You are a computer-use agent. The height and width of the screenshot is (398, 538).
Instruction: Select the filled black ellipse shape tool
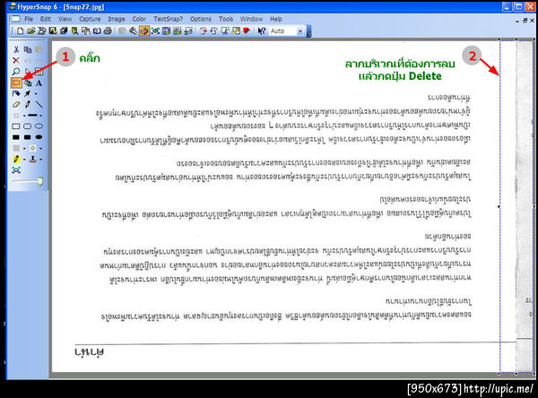coord(39,137)
